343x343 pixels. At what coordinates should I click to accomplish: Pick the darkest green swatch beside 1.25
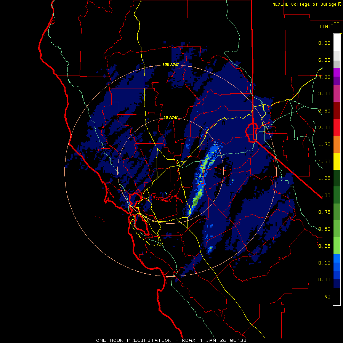click(x=337, y=178)
